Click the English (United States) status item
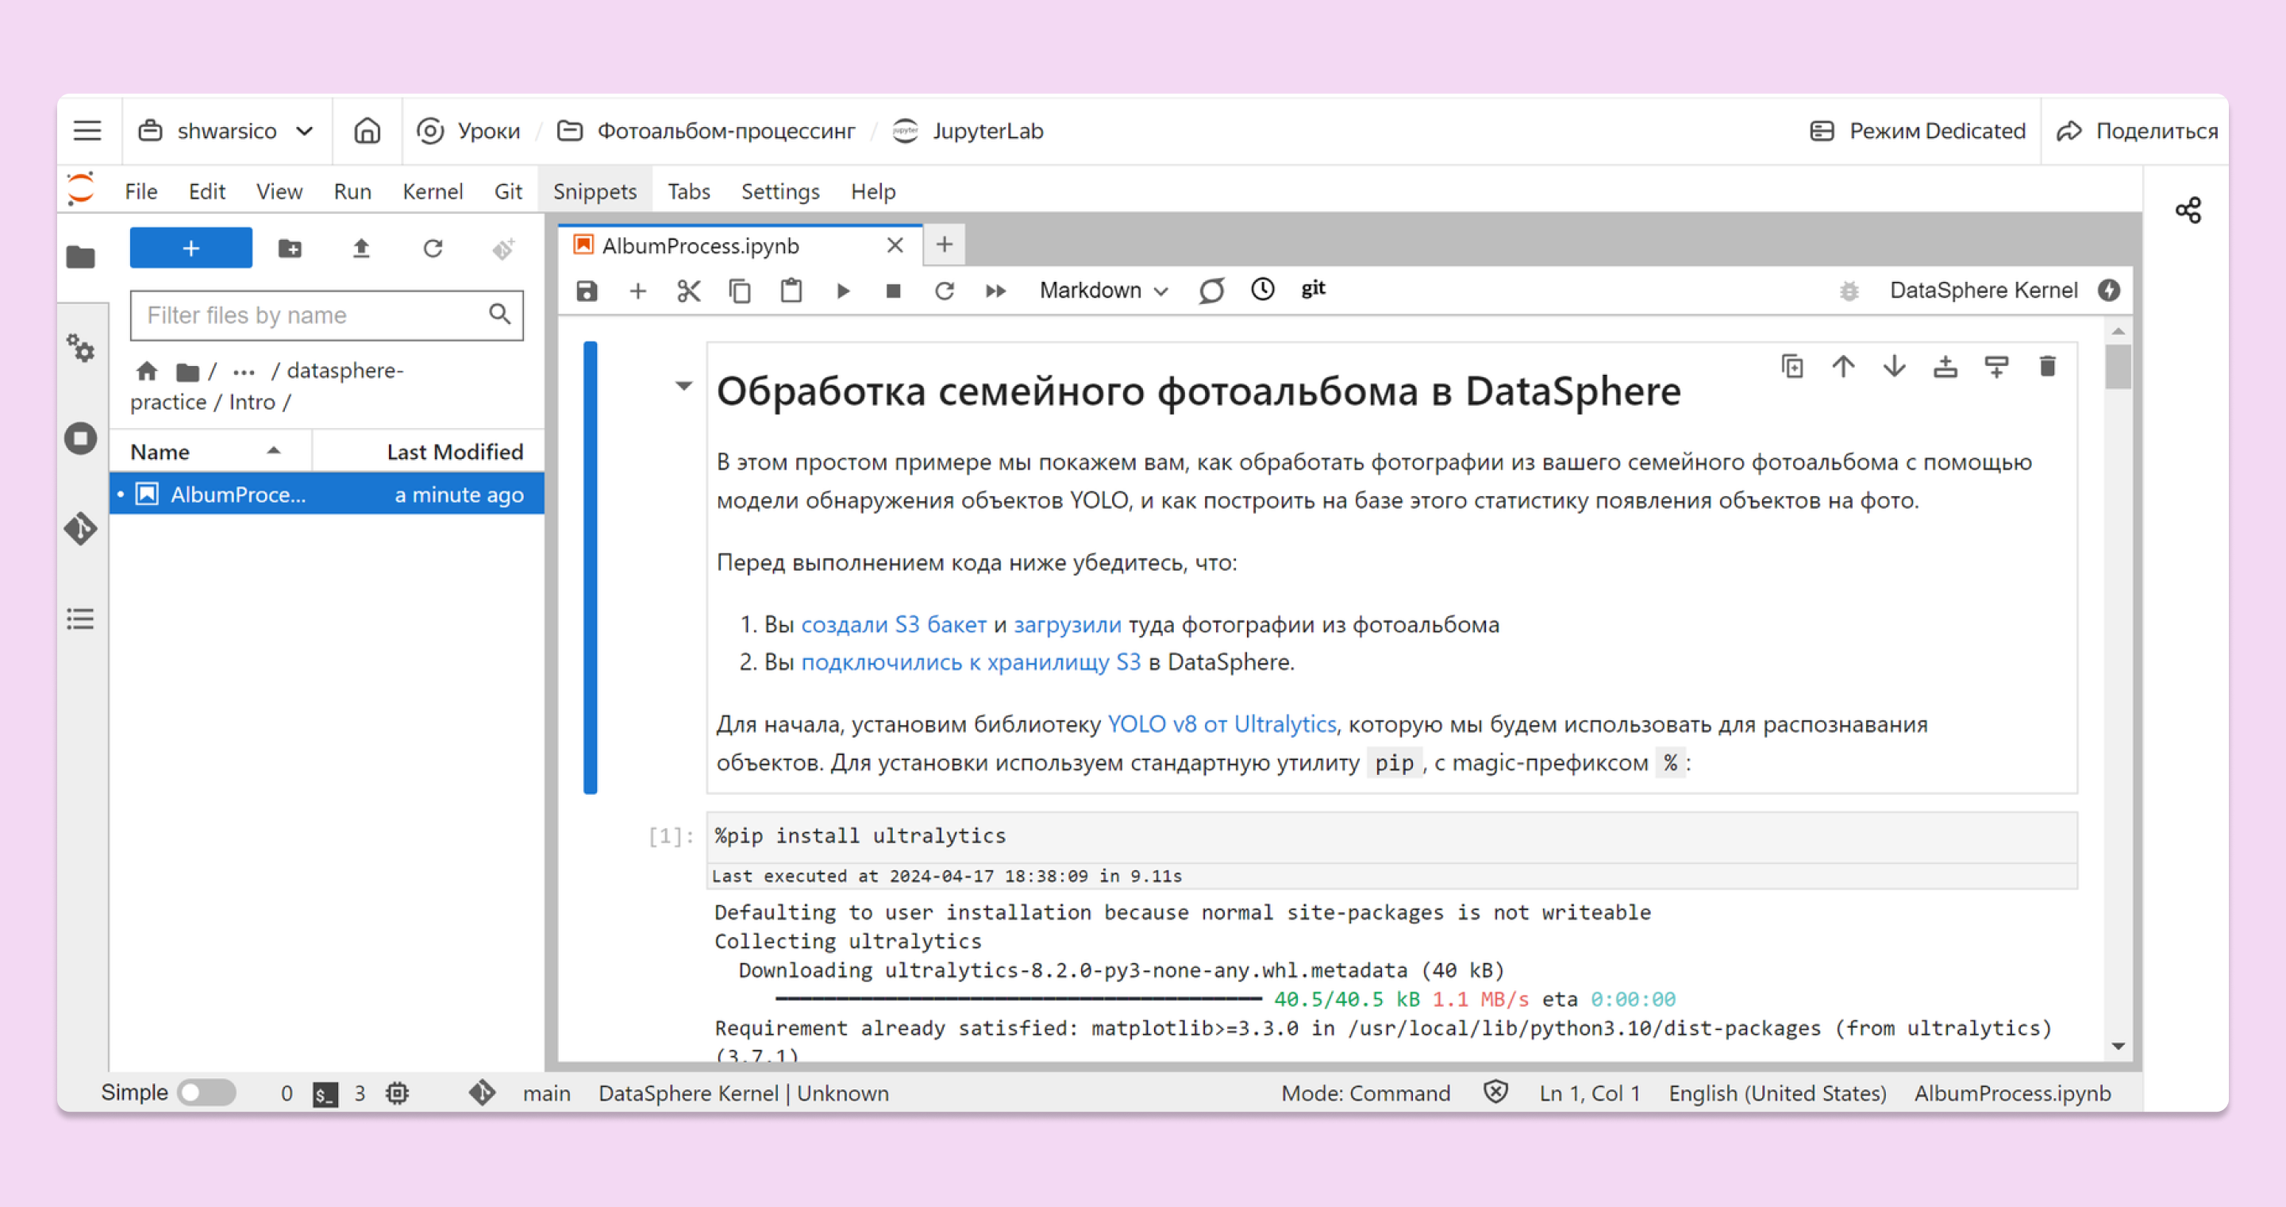Screen dimensions: 2286x1207 pyautogui.click(x=1777, y=1093)
